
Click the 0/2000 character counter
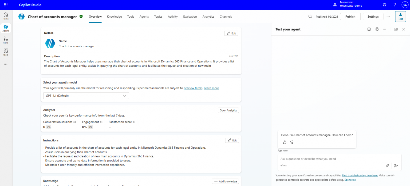pos(284,165)
